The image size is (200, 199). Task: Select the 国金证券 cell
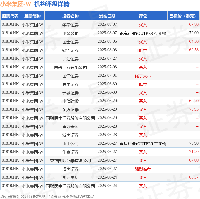pos(70,42)
